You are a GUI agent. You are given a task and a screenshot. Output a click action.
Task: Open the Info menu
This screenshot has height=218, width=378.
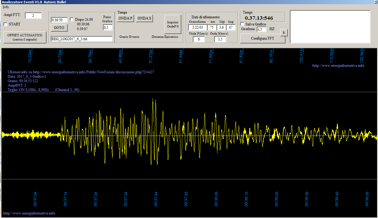tap(6, 7)
